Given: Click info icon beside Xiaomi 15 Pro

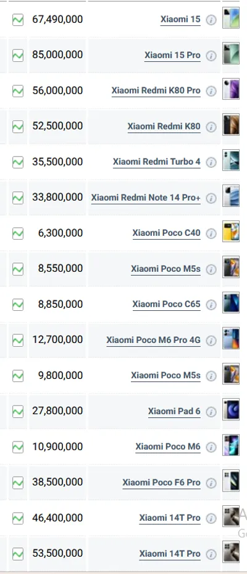Looking at the screenshot, I should pyautogui.click(x=211, y=56).
